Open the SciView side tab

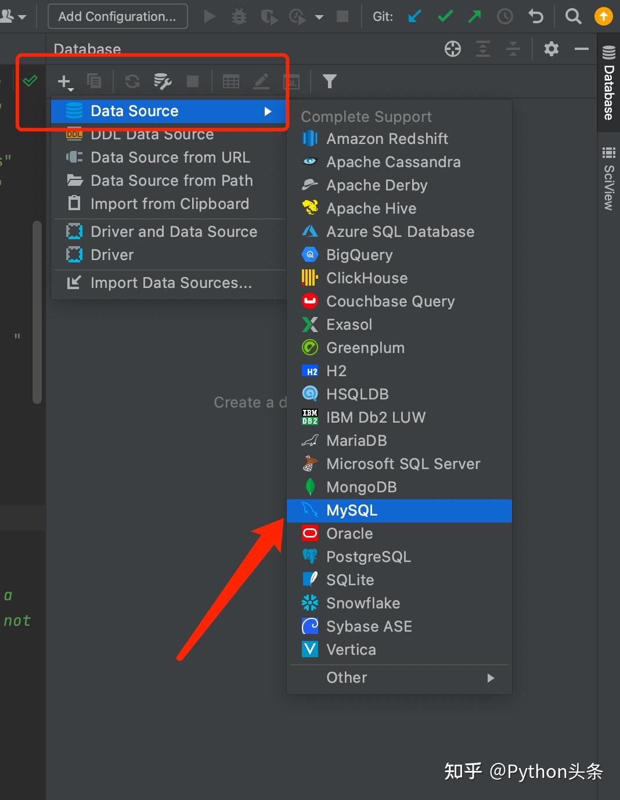[x=608, y=179]
